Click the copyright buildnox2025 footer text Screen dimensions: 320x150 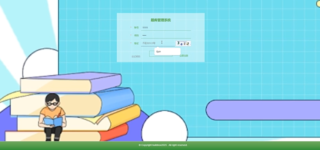tap(163, 145)
